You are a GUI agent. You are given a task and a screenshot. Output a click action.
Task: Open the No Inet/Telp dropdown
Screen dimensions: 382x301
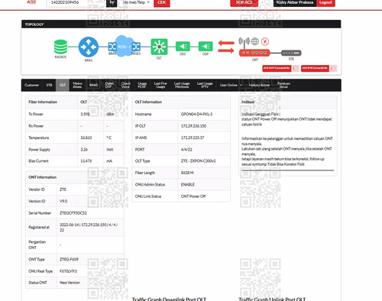tap(136, 2)
